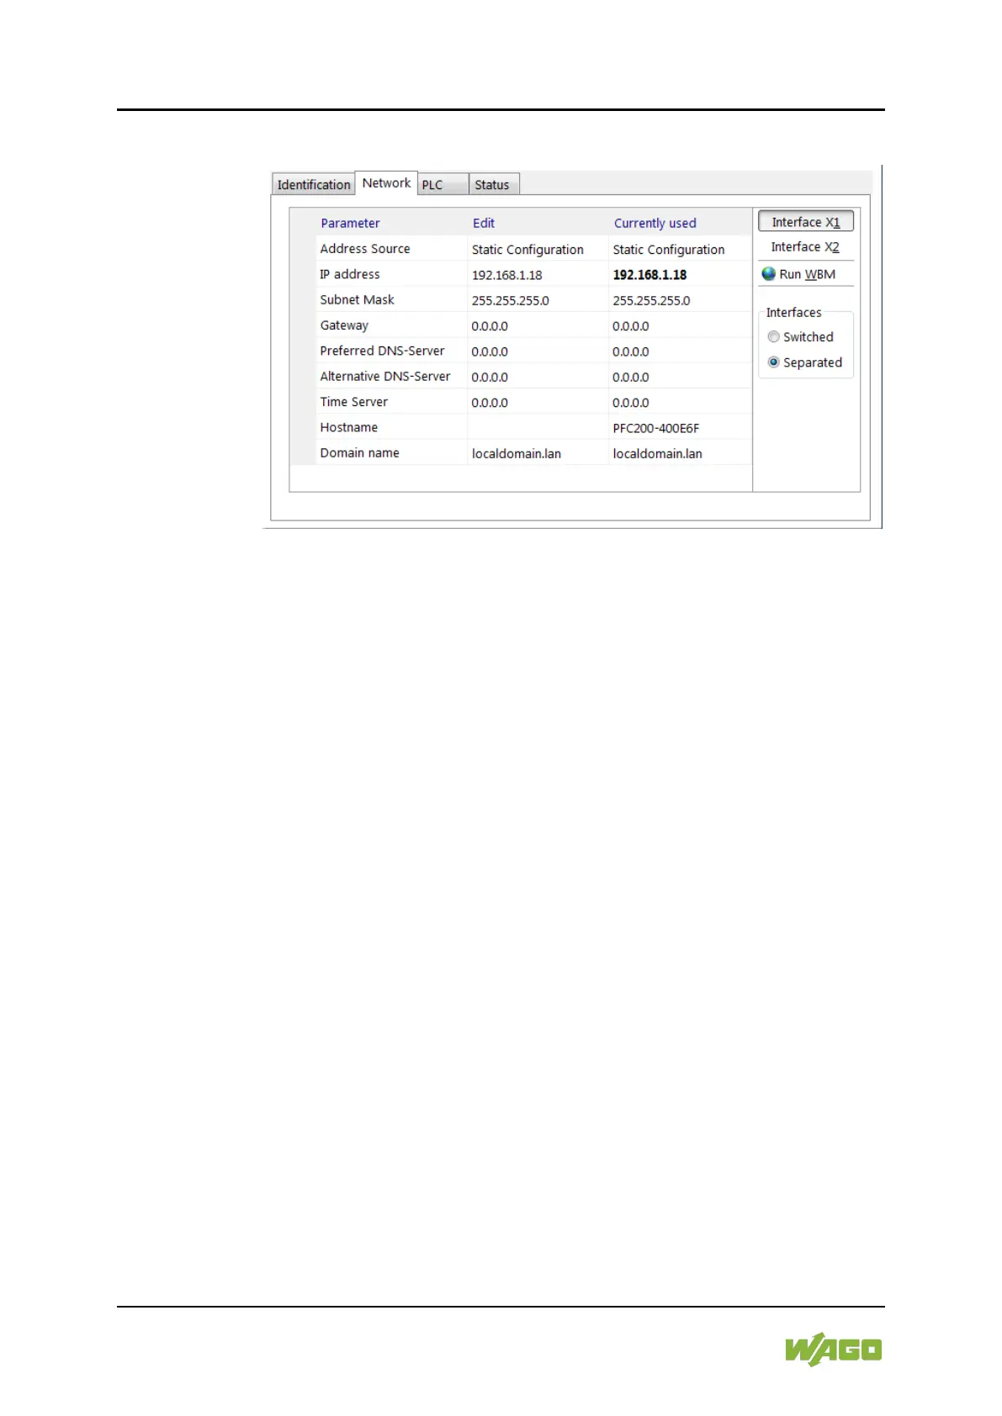The image size is (1002, 1416).
Task: Edit the IP address field 192.168.1.18
Action: pos(538,274)
